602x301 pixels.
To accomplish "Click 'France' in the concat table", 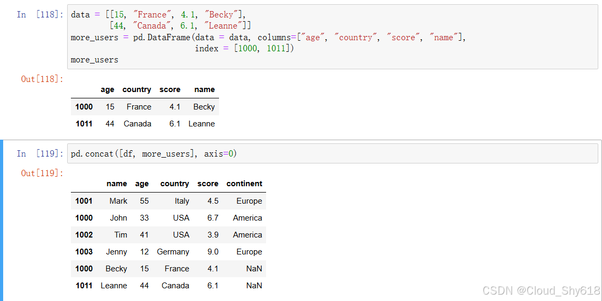I will click(177, 268).
